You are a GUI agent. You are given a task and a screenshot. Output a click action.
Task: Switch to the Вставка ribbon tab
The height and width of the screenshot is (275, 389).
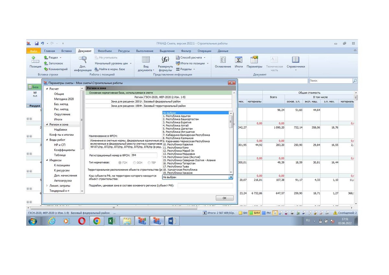pos(66,51)
